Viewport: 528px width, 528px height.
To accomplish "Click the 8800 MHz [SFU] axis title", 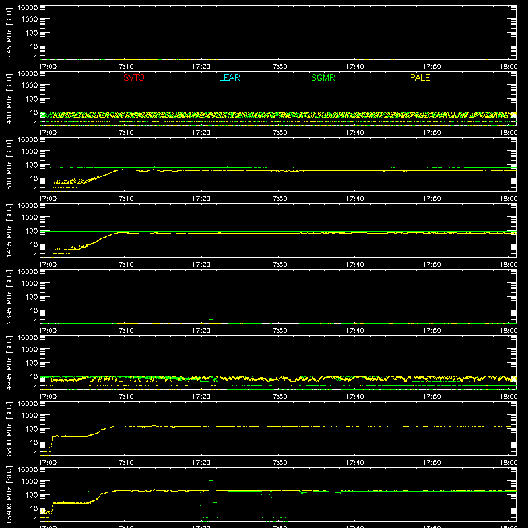I will click(9, 428).
